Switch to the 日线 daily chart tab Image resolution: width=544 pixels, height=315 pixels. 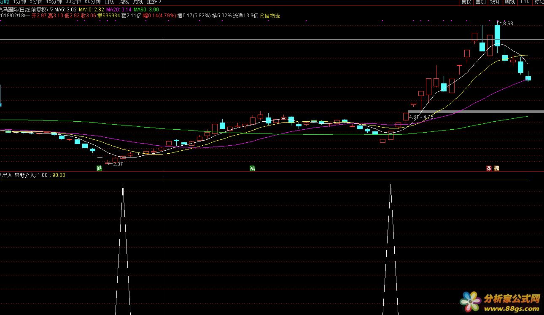(109, 2)
